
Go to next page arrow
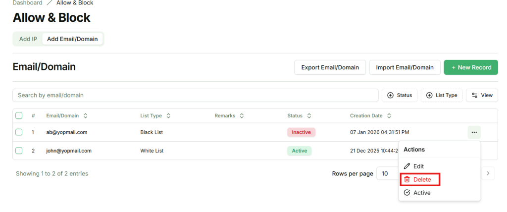click(x=488, y=173)
